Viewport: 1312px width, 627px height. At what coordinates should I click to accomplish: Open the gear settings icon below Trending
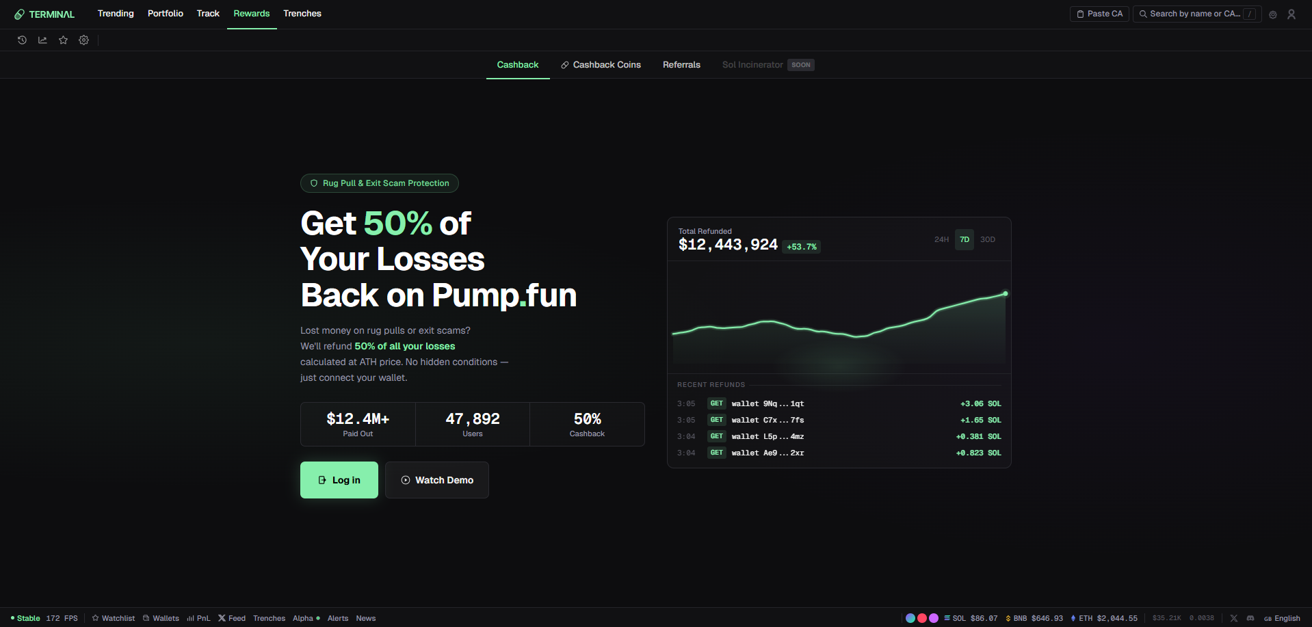(x=83, y=40)
